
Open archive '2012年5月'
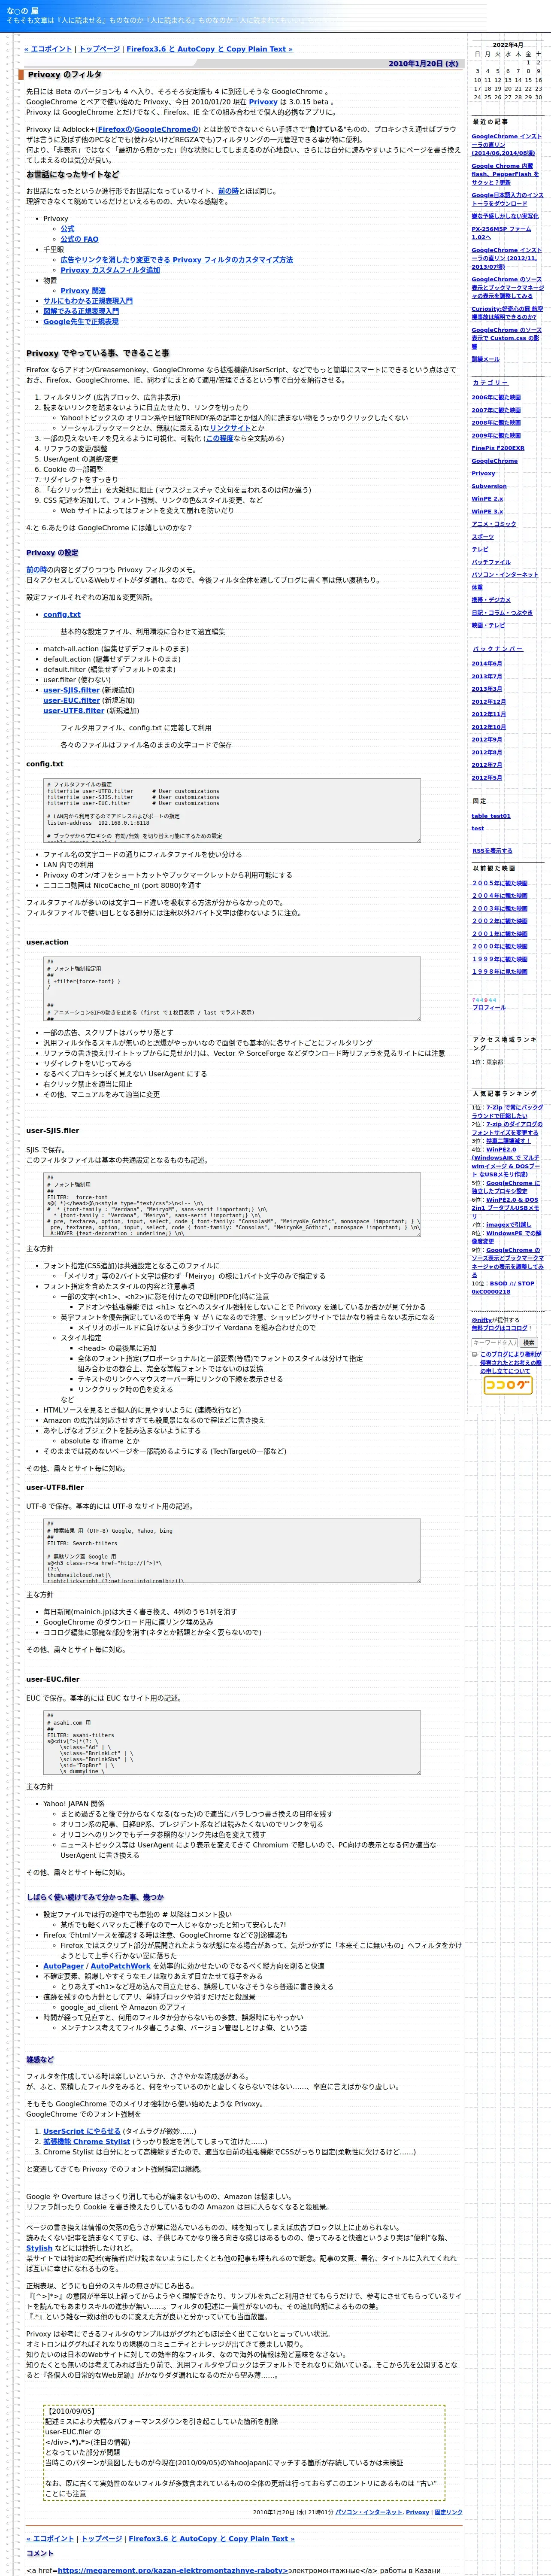click(487, 778)
